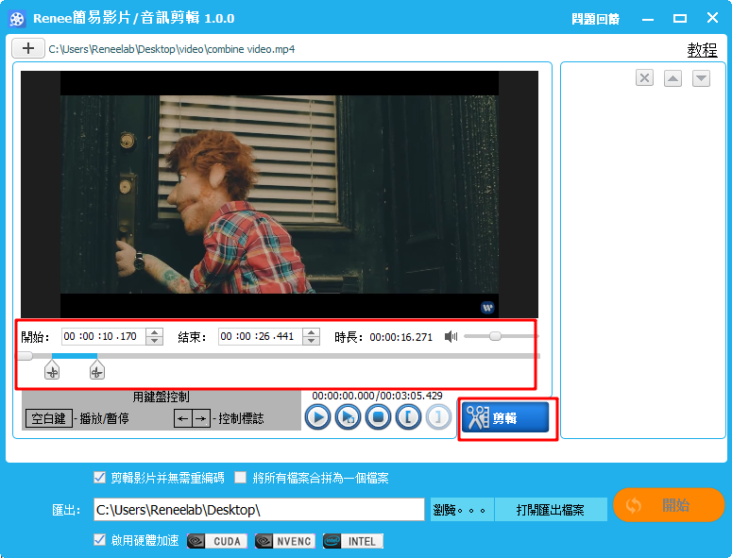Viewport: 732px width, 558px height.
Task: Click the 剪輯 cut button
Action: [506, 417]
